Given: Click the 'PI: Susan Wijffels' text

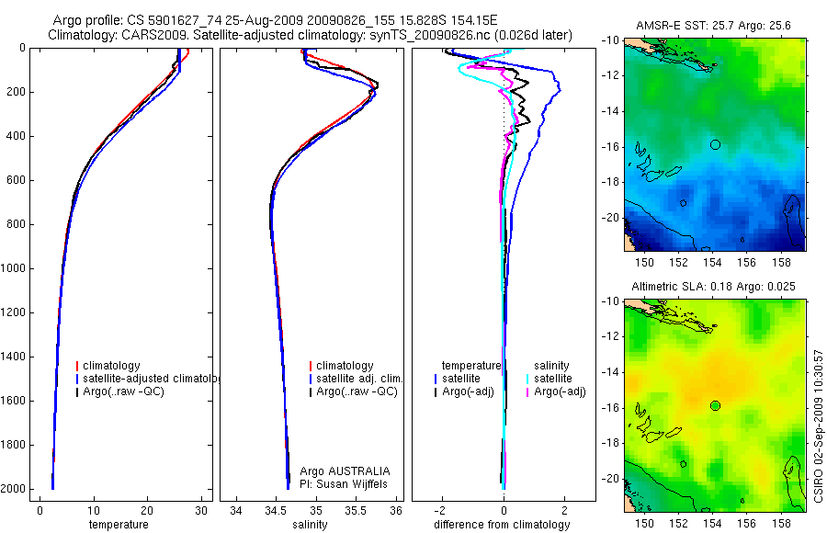Looking at the screenshot, I should [344, 484].
